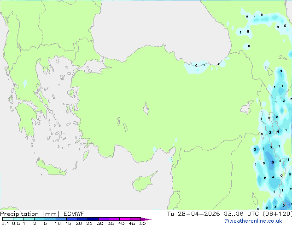This screenshot has height=225, width=292.
Task: Click the "03..06 UTC" time text
Action: tap(241, 214)
